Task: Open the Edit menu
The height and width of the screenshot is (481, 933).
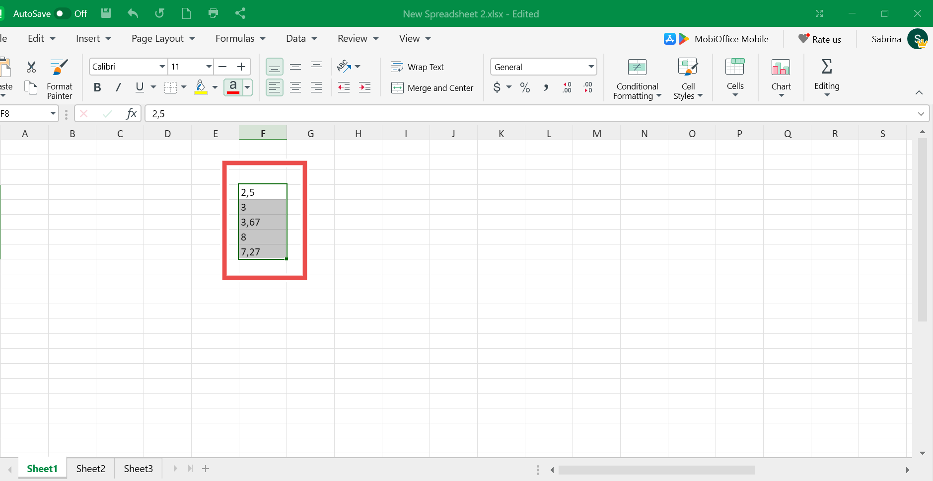Action: [41, 39]
